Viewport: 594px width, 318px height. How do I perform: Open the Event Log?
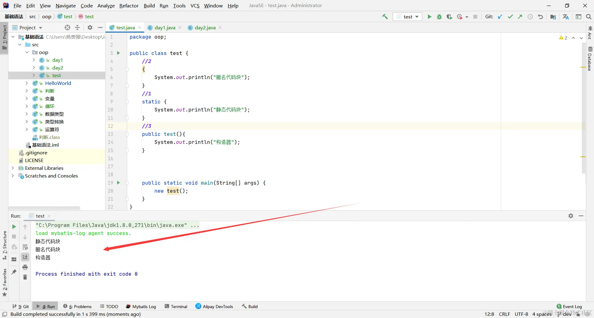(569, 306)
